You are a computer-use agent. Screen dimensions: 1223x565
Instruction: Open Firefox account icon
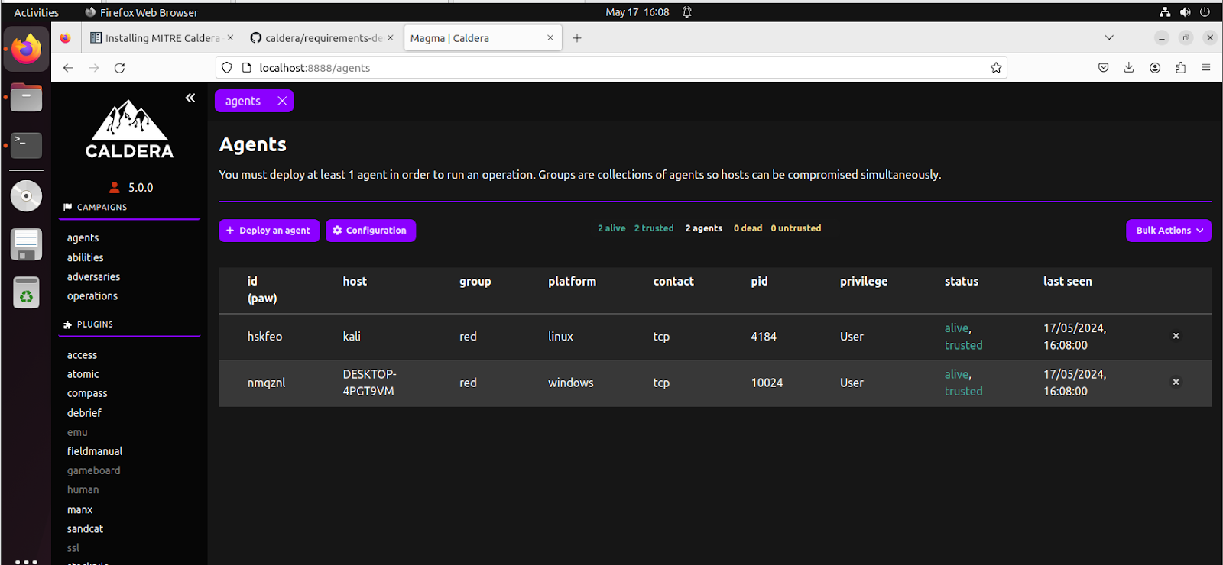(x=1155, y=68)
